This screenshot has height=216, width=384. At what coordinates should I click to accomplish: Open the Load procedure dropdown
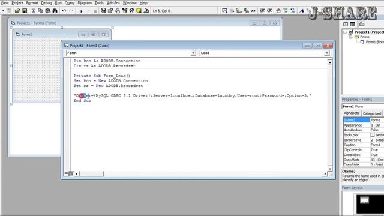(326, 53)
